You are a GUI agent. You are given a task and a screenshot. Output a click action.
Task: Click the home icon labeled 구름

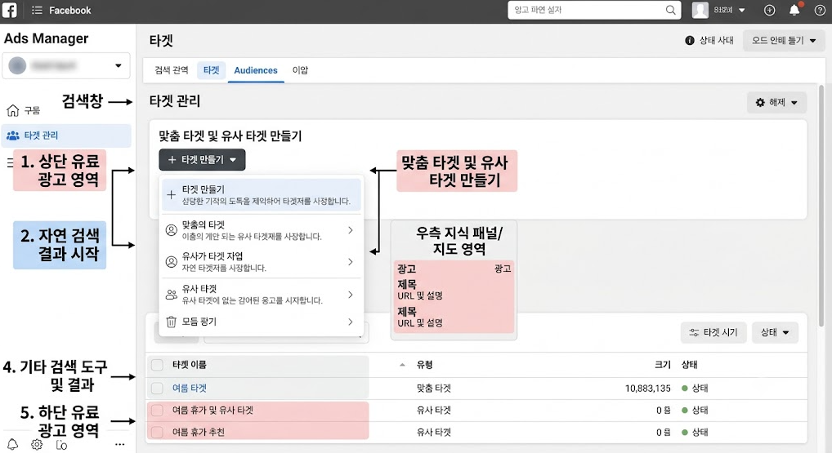[13, 110]
